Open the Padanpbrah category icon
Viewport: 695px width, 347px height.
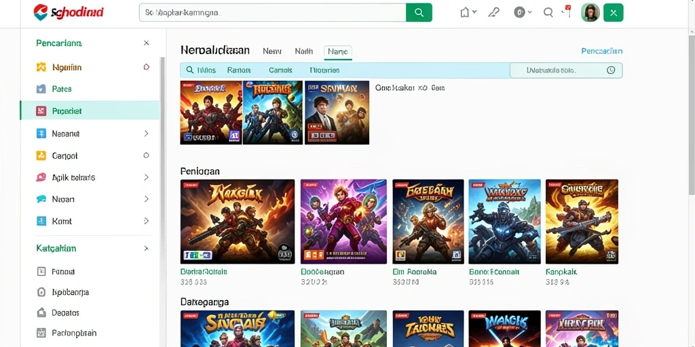pyautogui.click(x=41, y=333)
